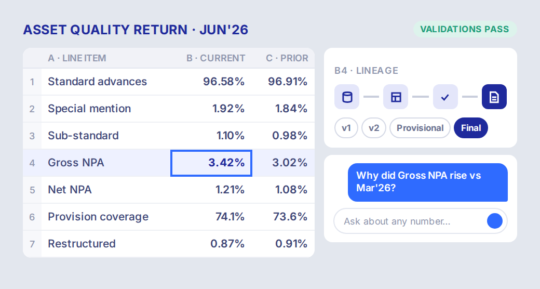Select row number 3 header

coord(32,136)
